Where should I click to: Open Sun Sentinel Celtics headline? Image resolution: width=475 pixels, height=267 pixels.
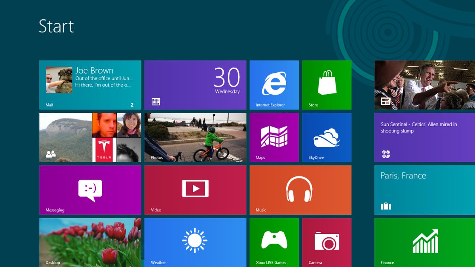coord(419,127)
